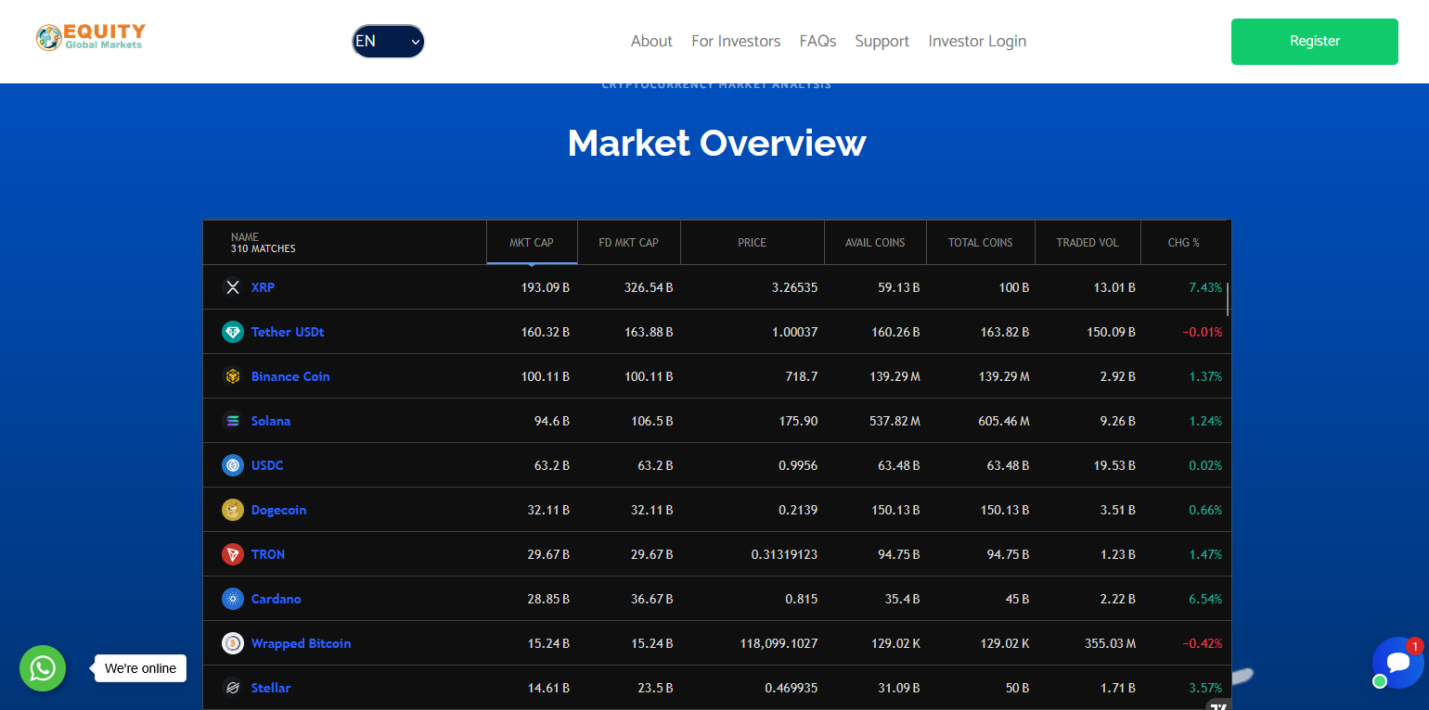
Task: Click Cardano FD market cap 36.67 B
Action: click(x=651, y=599)
